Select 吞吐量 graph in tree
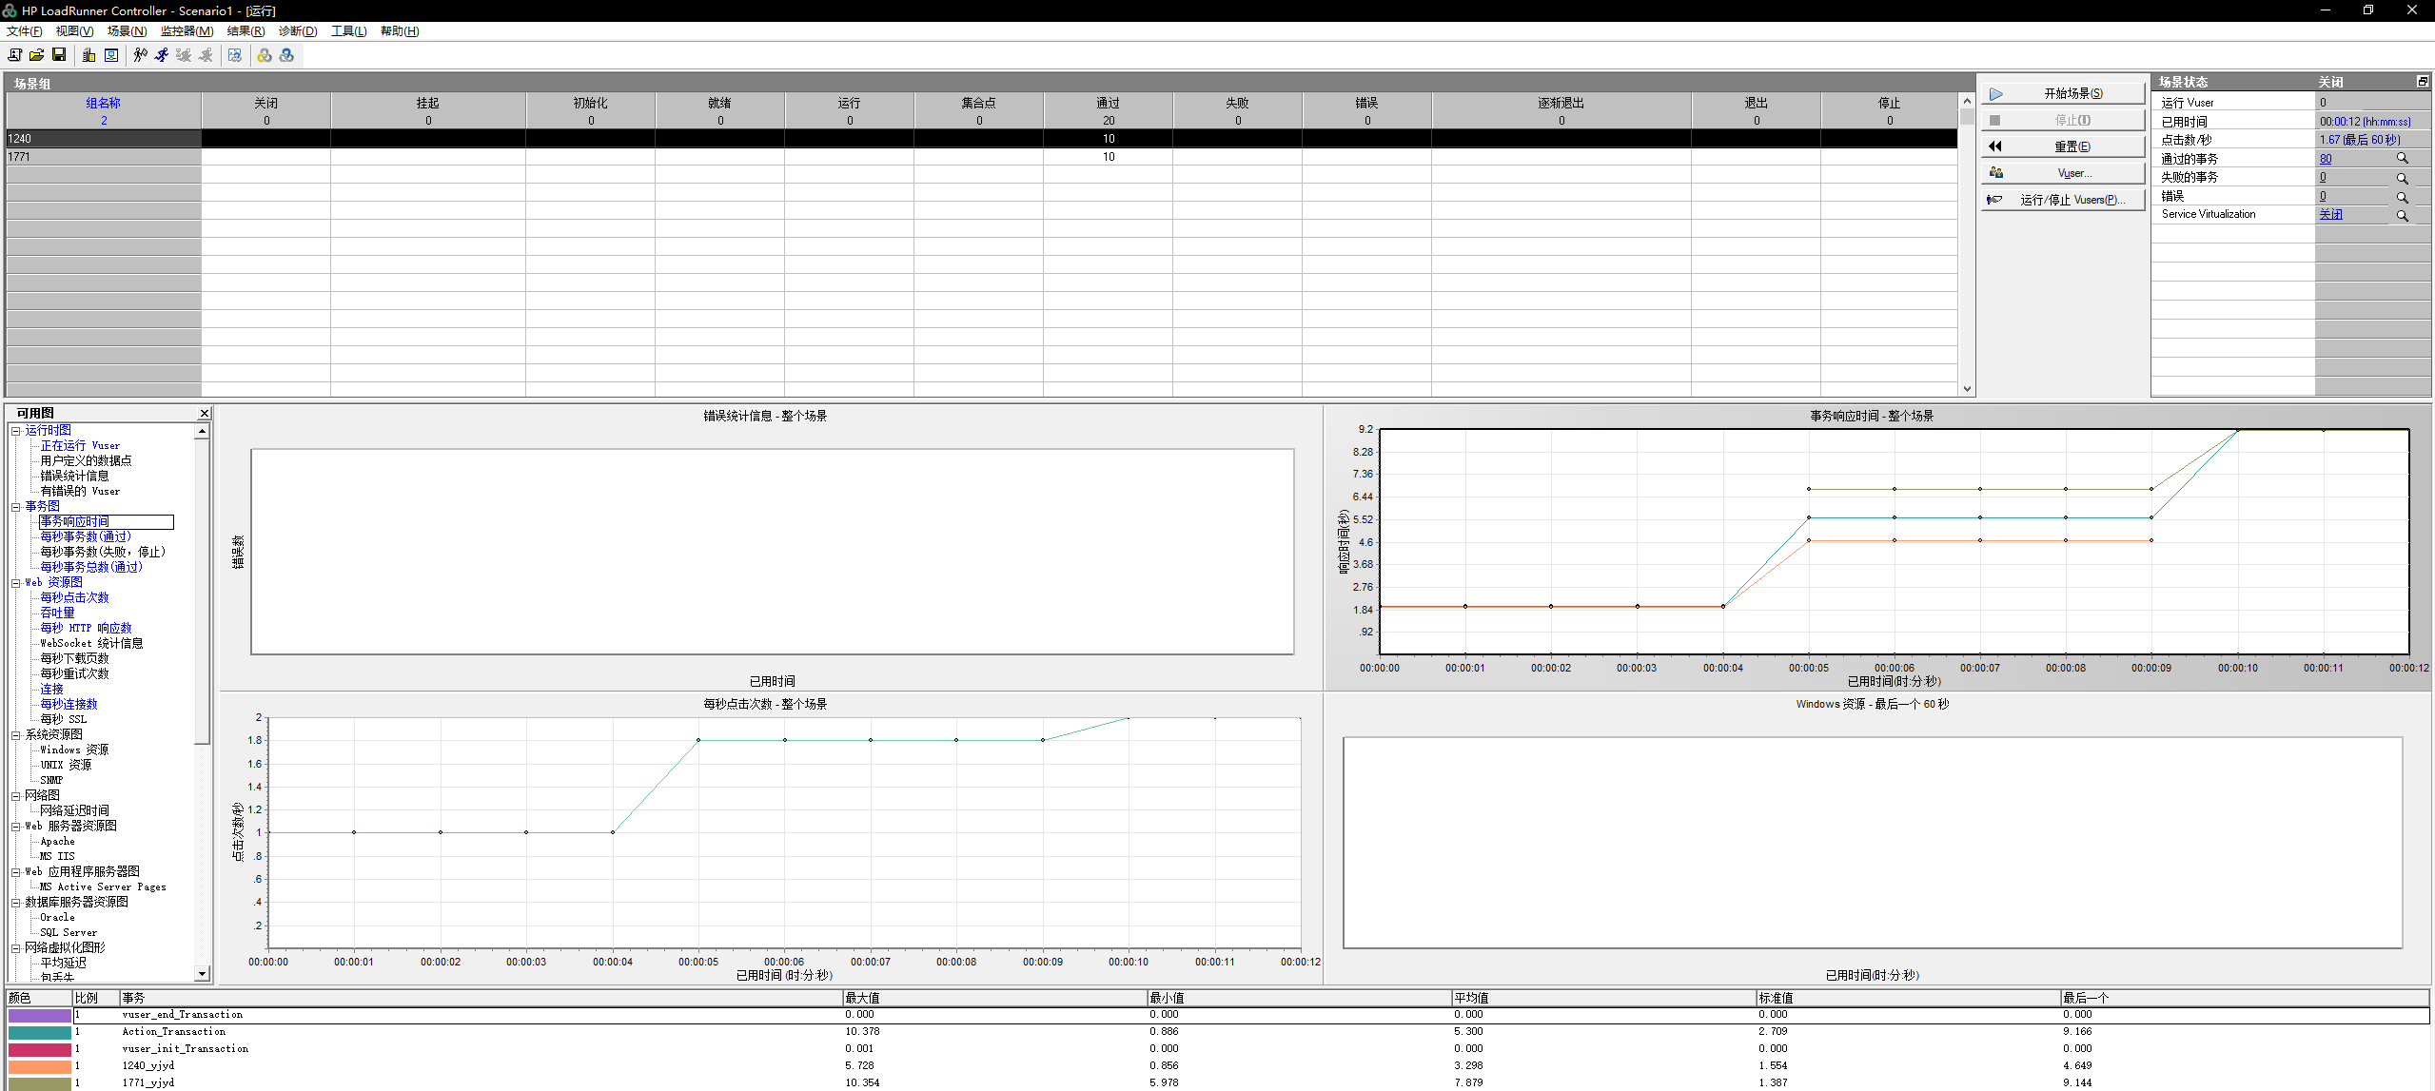The width and height of the screenshot is (2435, 1091). 57,614
